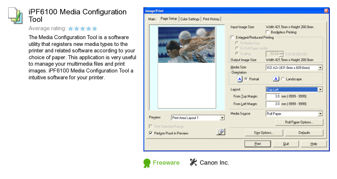Click the iPF6100 Media Configuration Tool title
Viewport: 337px width, 179px height.
point(77,15)
